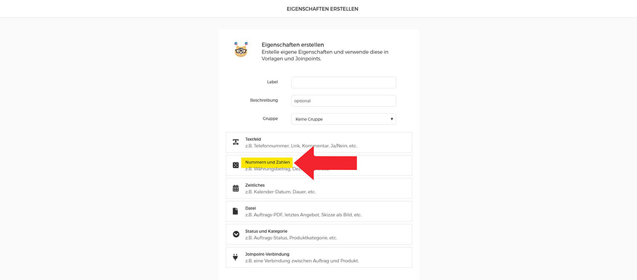Click the plug icon for Joinpoint-Verbindung
637x280 pixels.
[x=236, y=257]
